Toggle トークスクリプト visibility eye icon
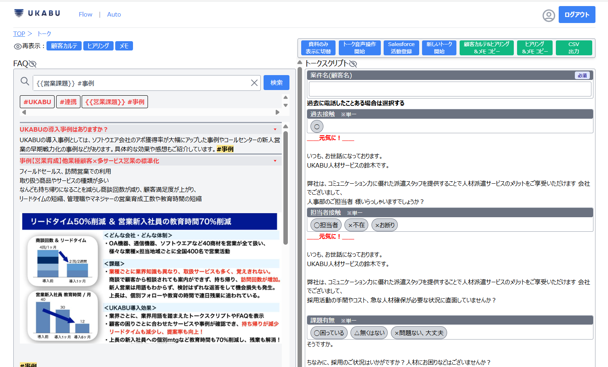This screenshot has height=367, width=608. point(353,64)
